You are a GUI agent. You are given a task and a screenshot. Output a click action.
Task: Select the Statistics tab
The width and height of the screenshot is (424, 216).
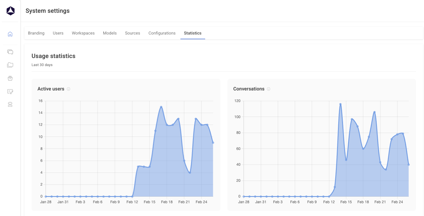tap(193, 33)
